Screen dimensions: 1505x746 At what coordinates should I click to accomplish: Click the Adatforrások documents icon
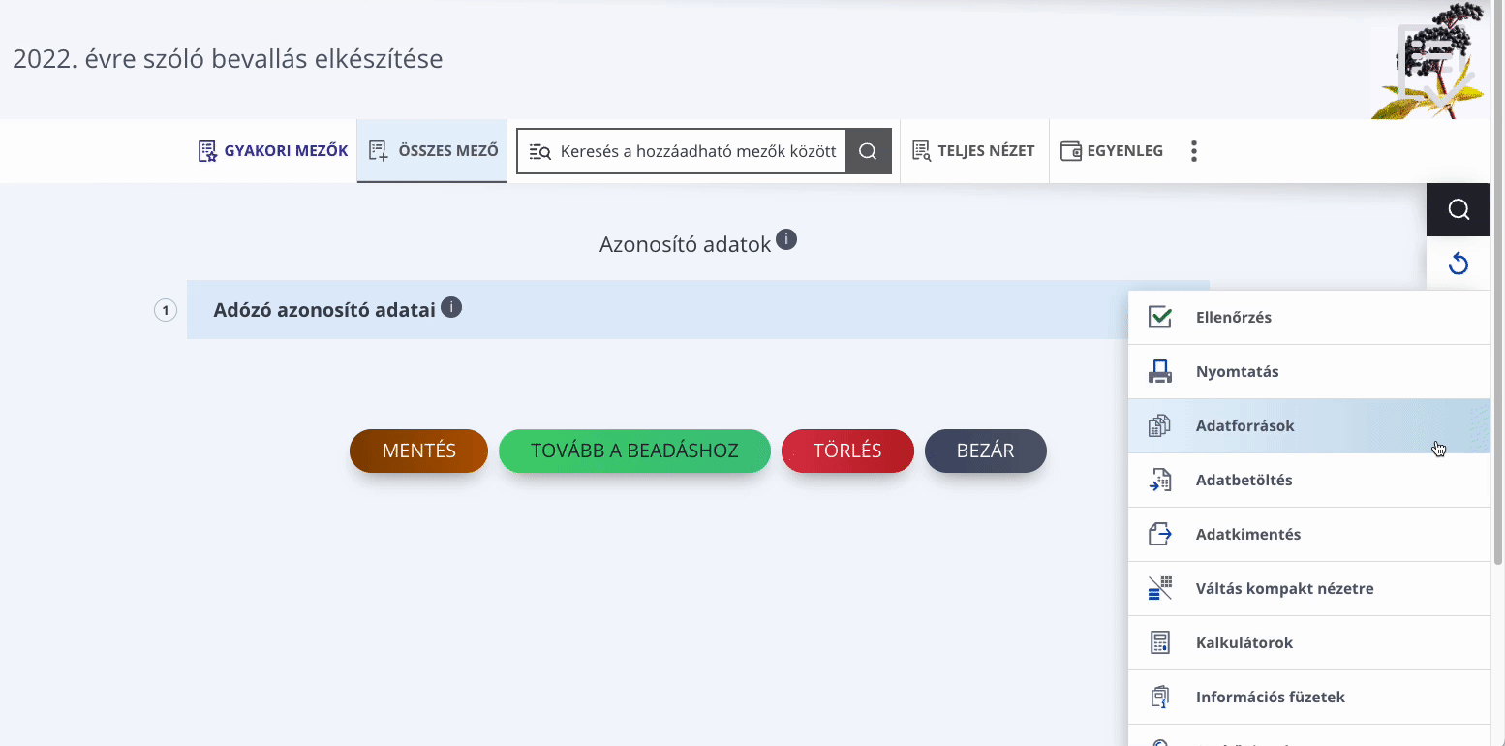tap(1160, 425)
